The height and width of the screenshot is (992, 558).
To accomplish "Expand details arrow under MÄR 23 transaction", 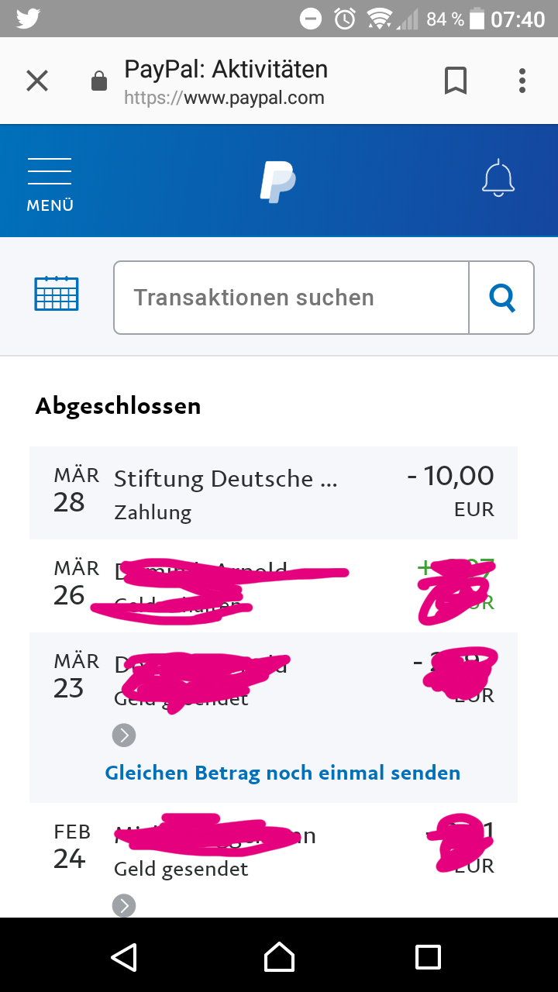I will click(x=124, y=735).
